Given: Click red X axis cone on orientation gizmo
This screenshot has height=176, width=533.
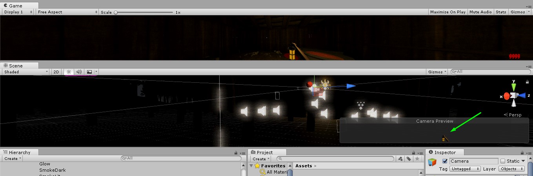Looking at the screenshot, I should 506,96.
